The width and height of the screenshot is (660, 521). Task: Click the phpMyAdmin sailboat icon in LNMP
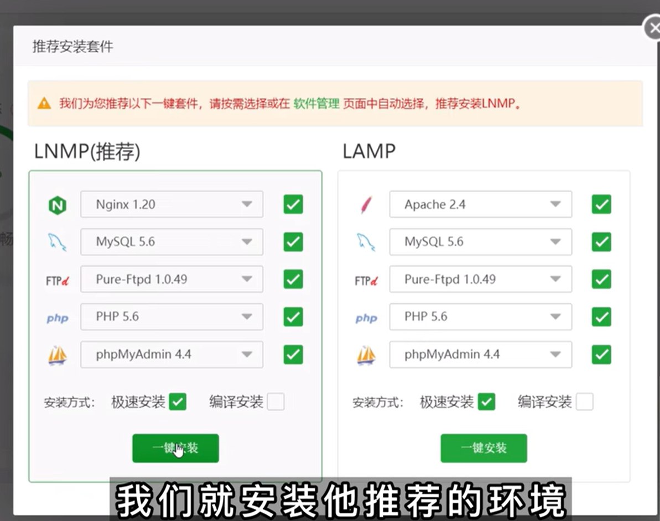57,355
